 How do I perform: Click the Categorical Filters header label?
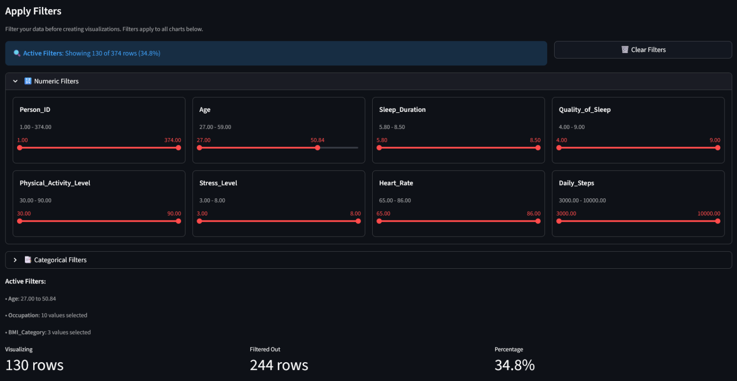(x=60, y=260)
